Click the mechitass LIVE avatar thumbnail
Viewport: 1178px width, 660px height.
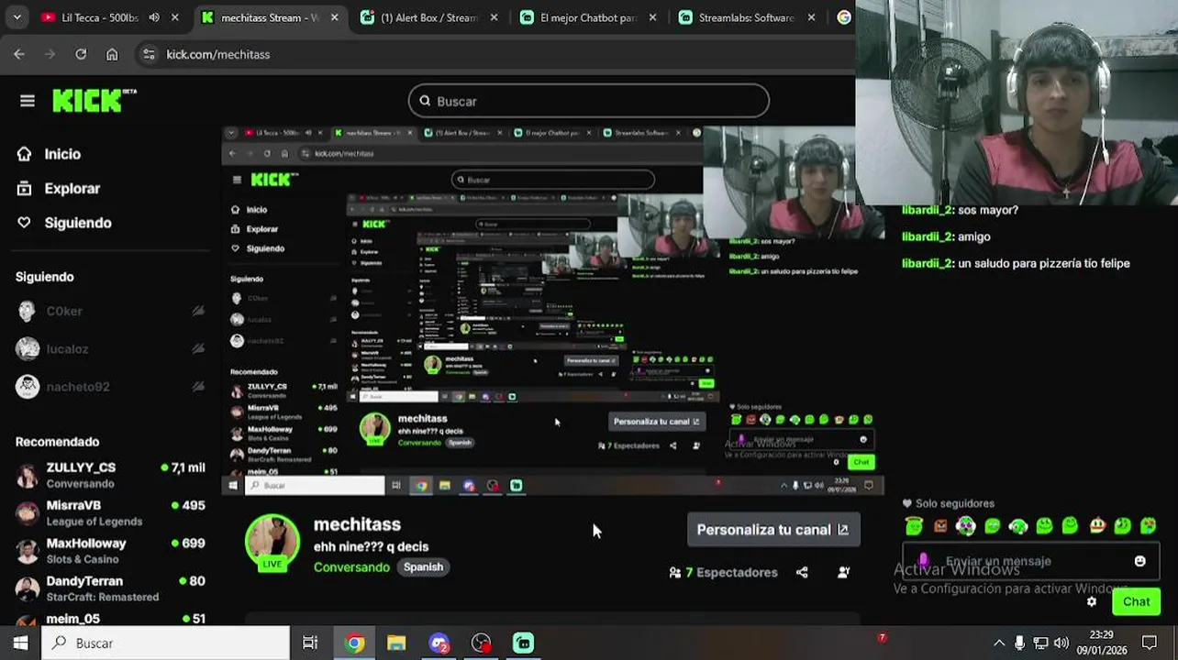272,544
